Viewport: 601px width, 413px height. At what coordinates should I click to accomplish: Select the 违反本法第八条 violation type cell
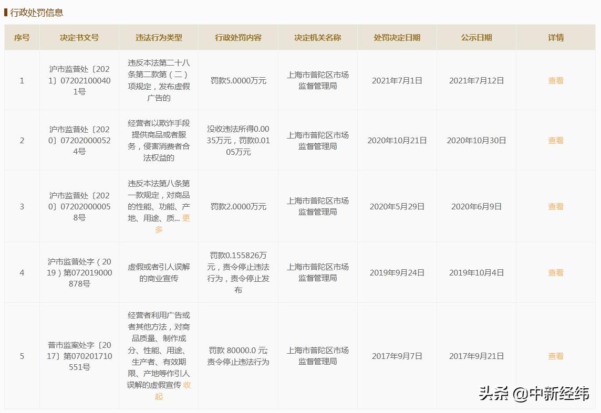coord(159,206)
